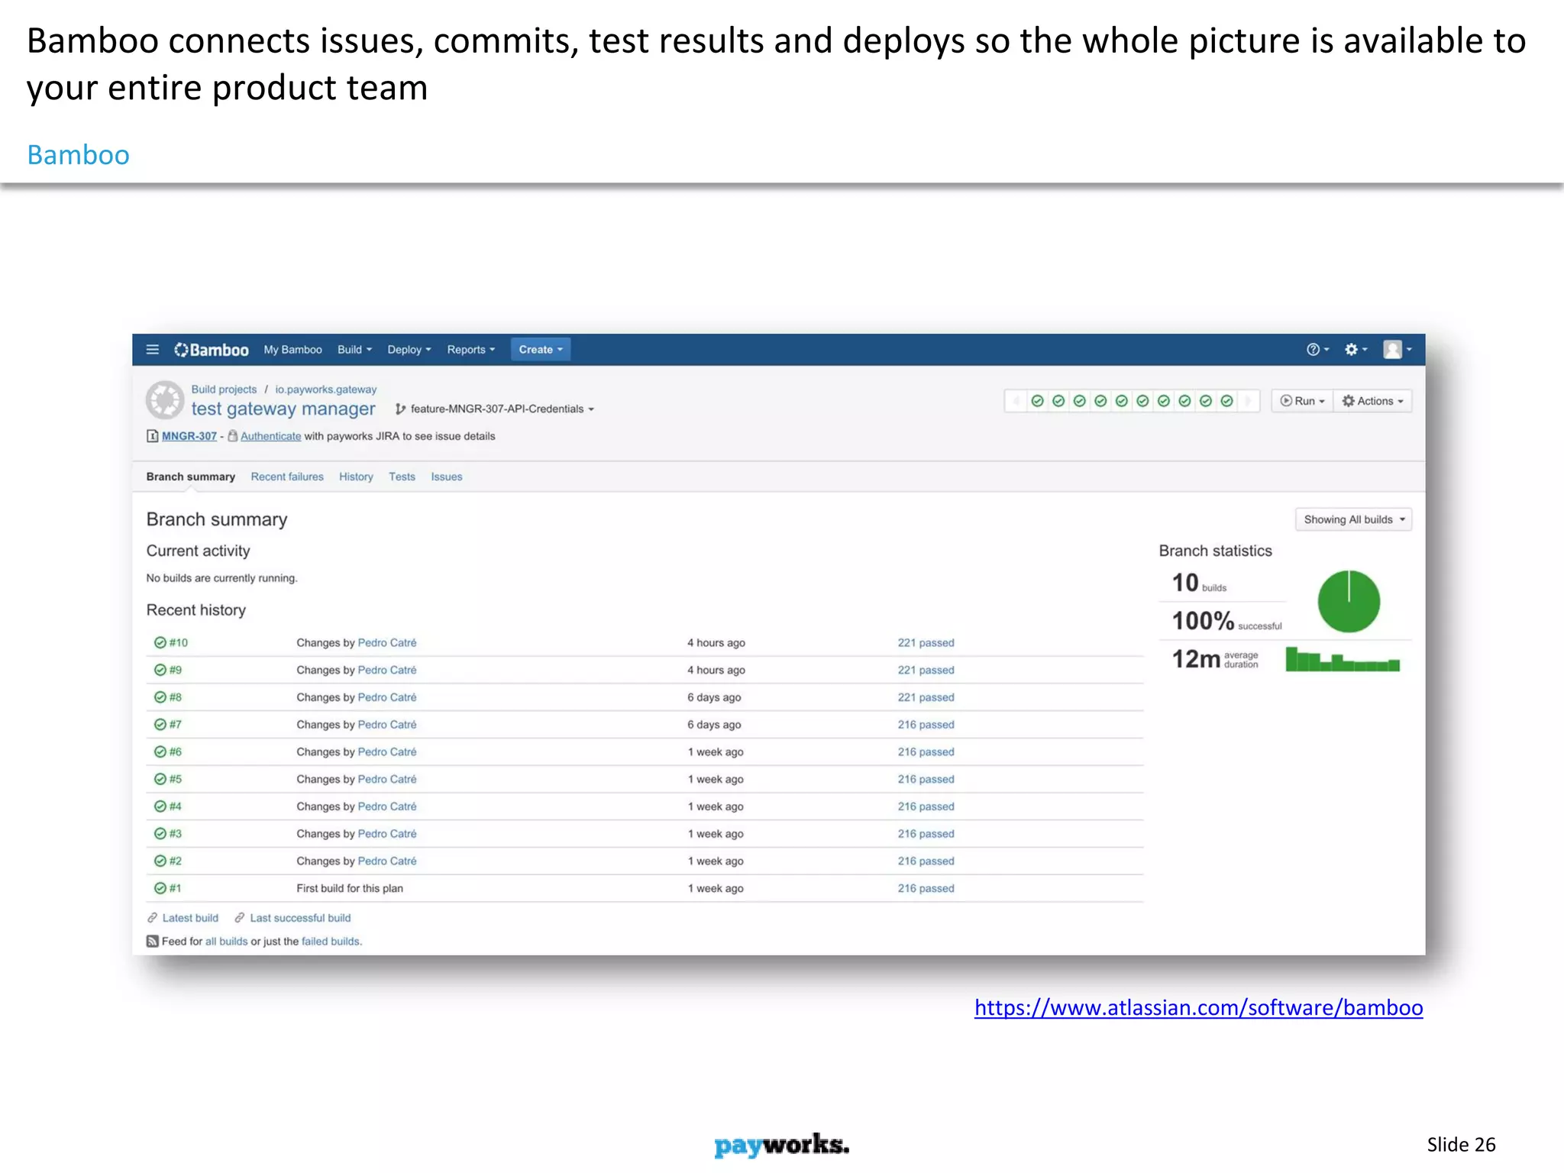
Task: Open the administration gear menu in header
Action: pyautogui.click(x=1356, y=350)
